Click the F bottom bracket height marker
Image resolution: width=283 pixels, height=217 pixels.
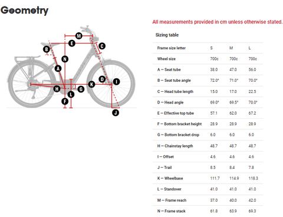pos(65,101)
